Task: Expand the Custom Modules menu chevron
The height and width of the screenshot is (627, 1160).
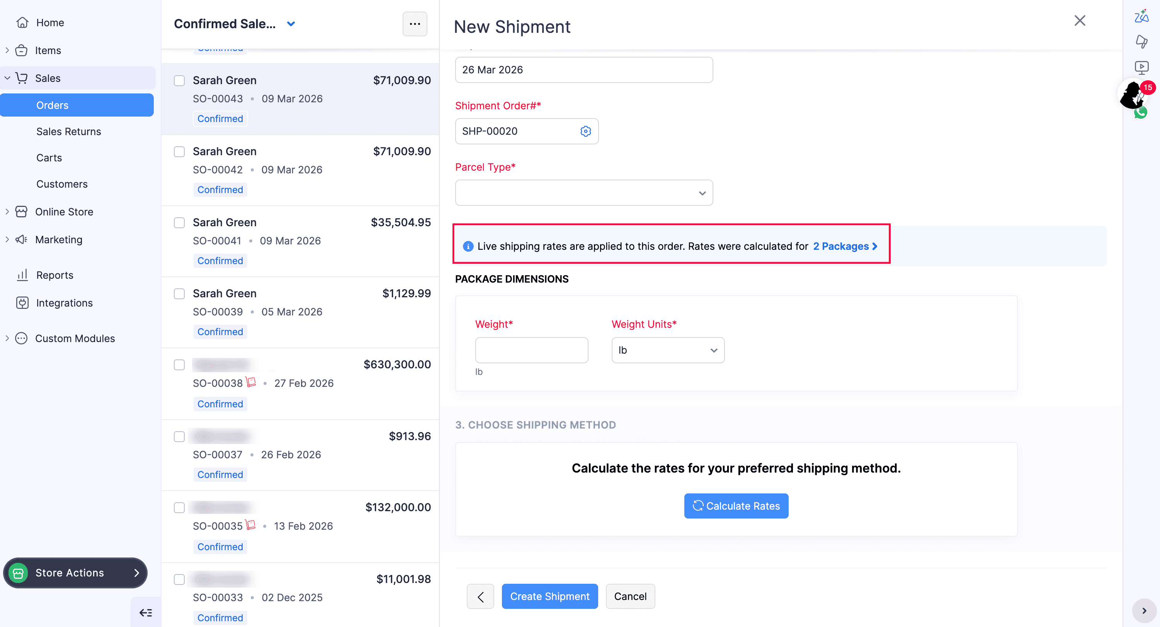Action: [x=7, y=338]
